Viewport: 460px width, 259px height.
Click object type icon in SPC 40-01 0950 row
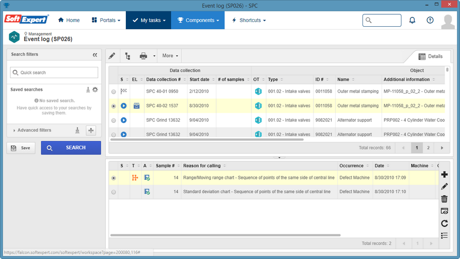click(x=258, y=91)
